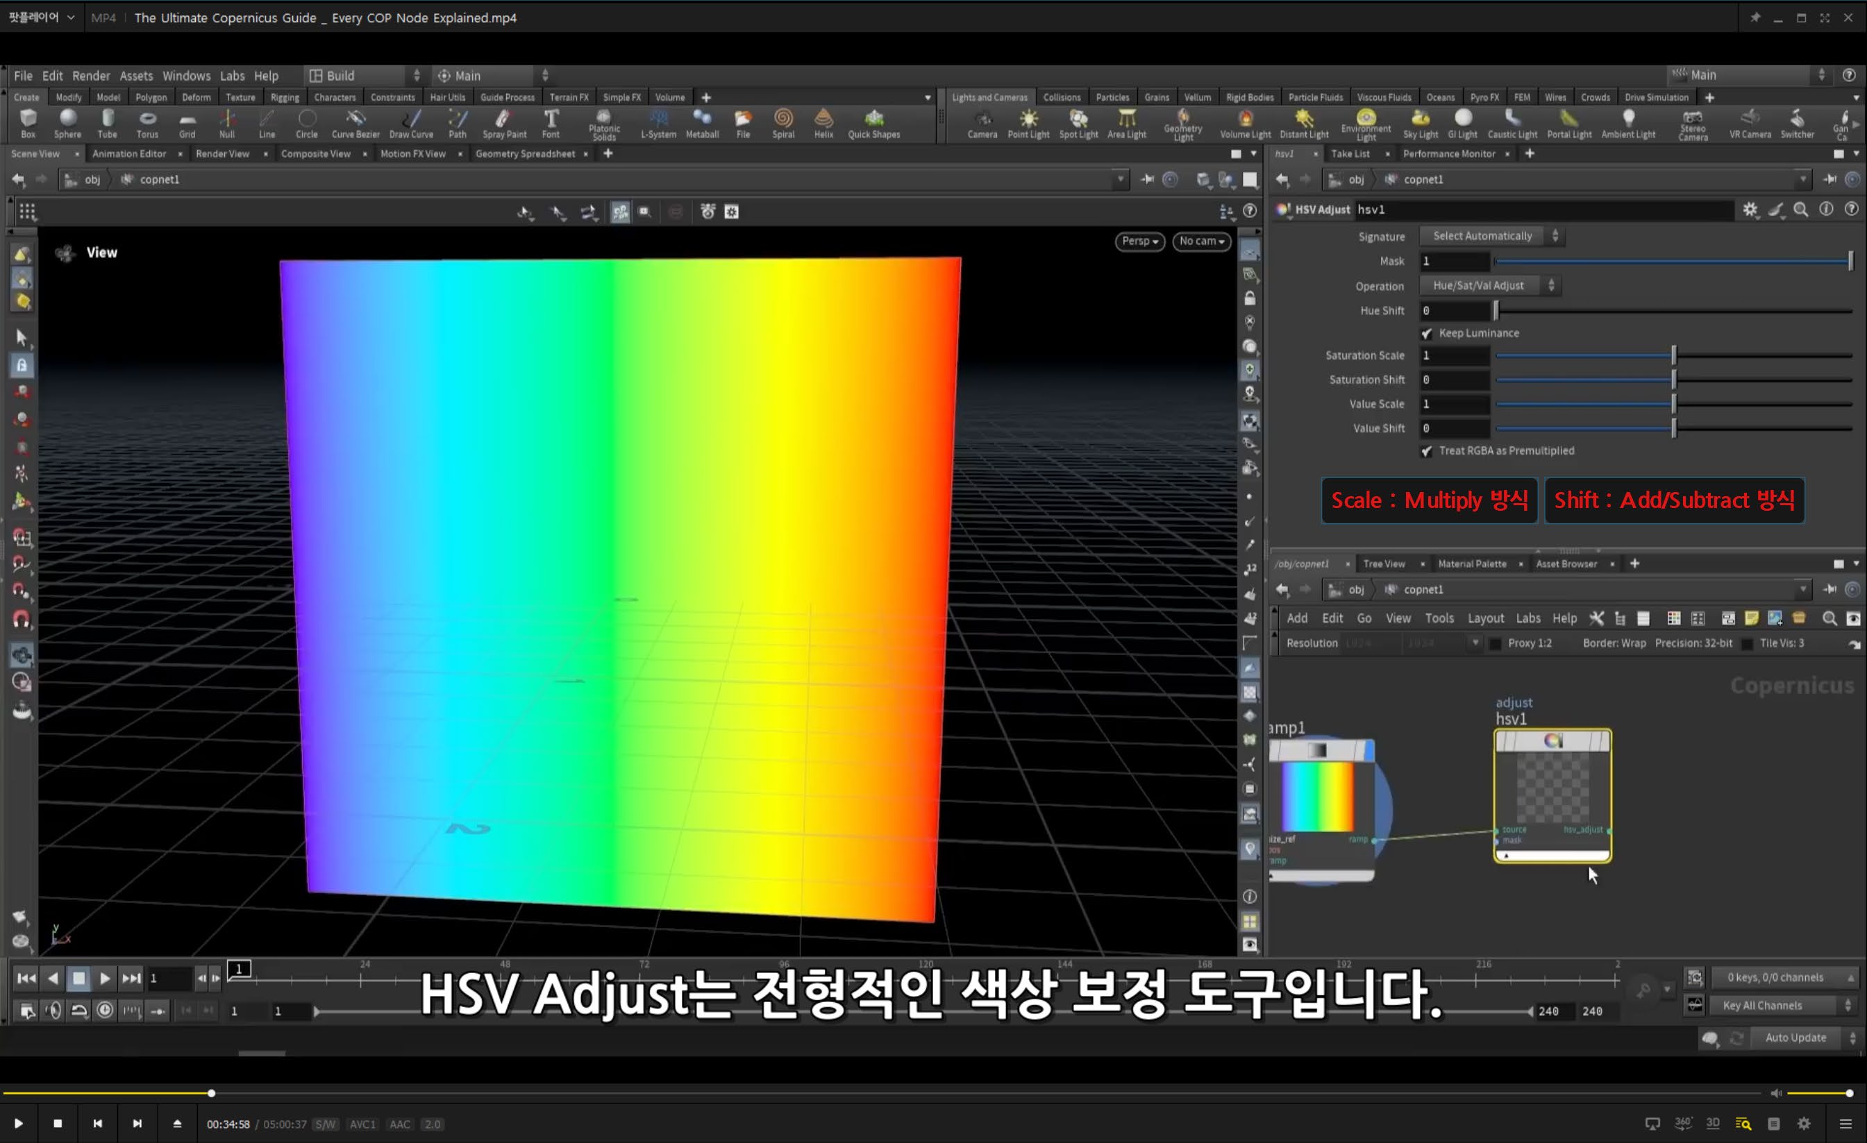The height and width of the screenshot is (1143, 1867).
Task: Add an Ambient Light
Action: pyautogui.click(x=1629, y=124)
